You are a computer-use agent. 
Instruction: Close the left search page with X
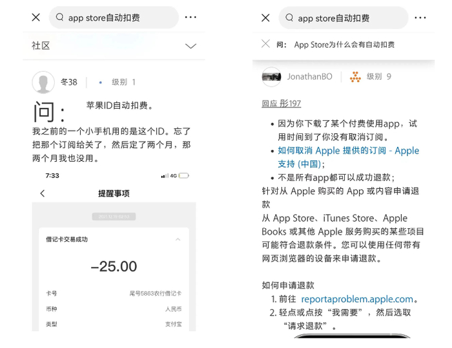coord(36,17)
